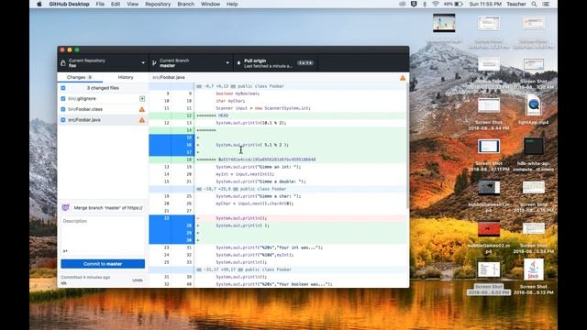Open the Window menu

[210, 4]
